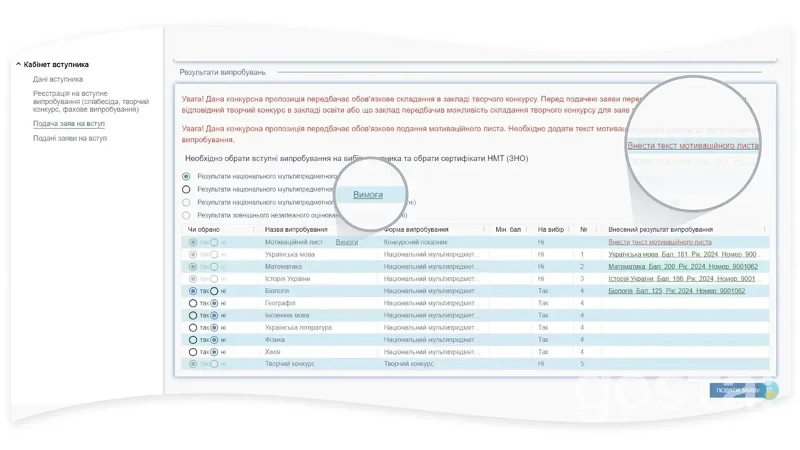This screenshot has height=450, width=800.
Task: Choose 'ні' radio in Географія row
Action: pos(215,303)
